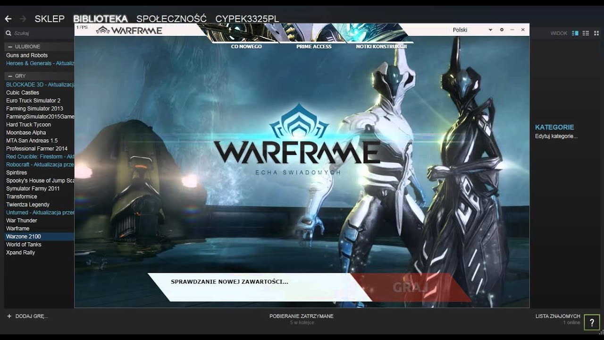Screen dimensions: 604x340
Task: Select Warframe in the games list
Action: [18, 229]
